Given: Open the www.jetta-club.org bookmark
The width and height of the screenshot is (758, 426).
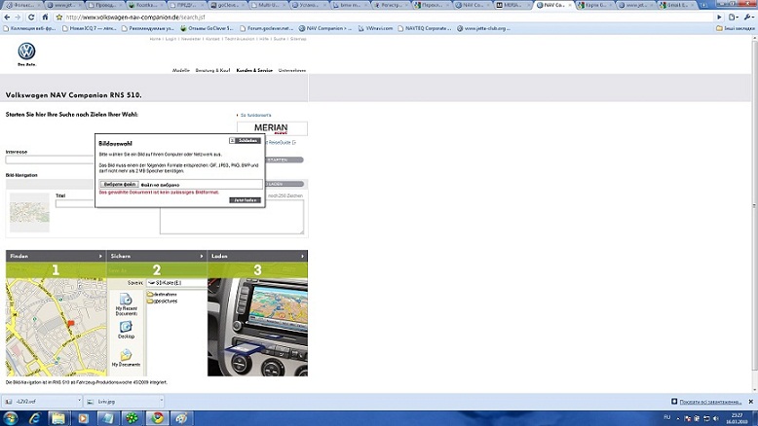Looking at the screenshot, I should point(483,28).
